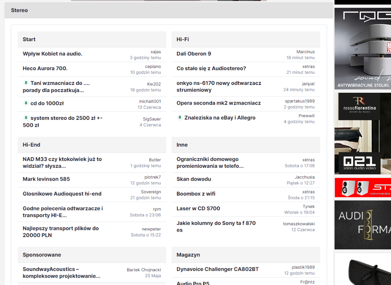391x285 pixels.
Task: Click the rossofiorentino Q21 salon banner
Action: tap(362, 134)
